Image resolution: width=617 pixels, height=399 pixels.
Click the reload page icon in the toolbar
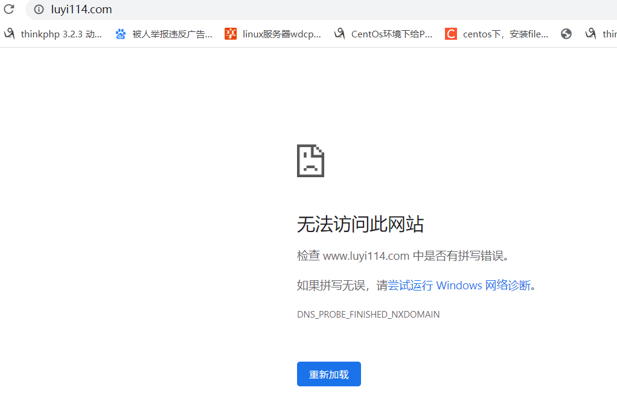tap(9, 9)
